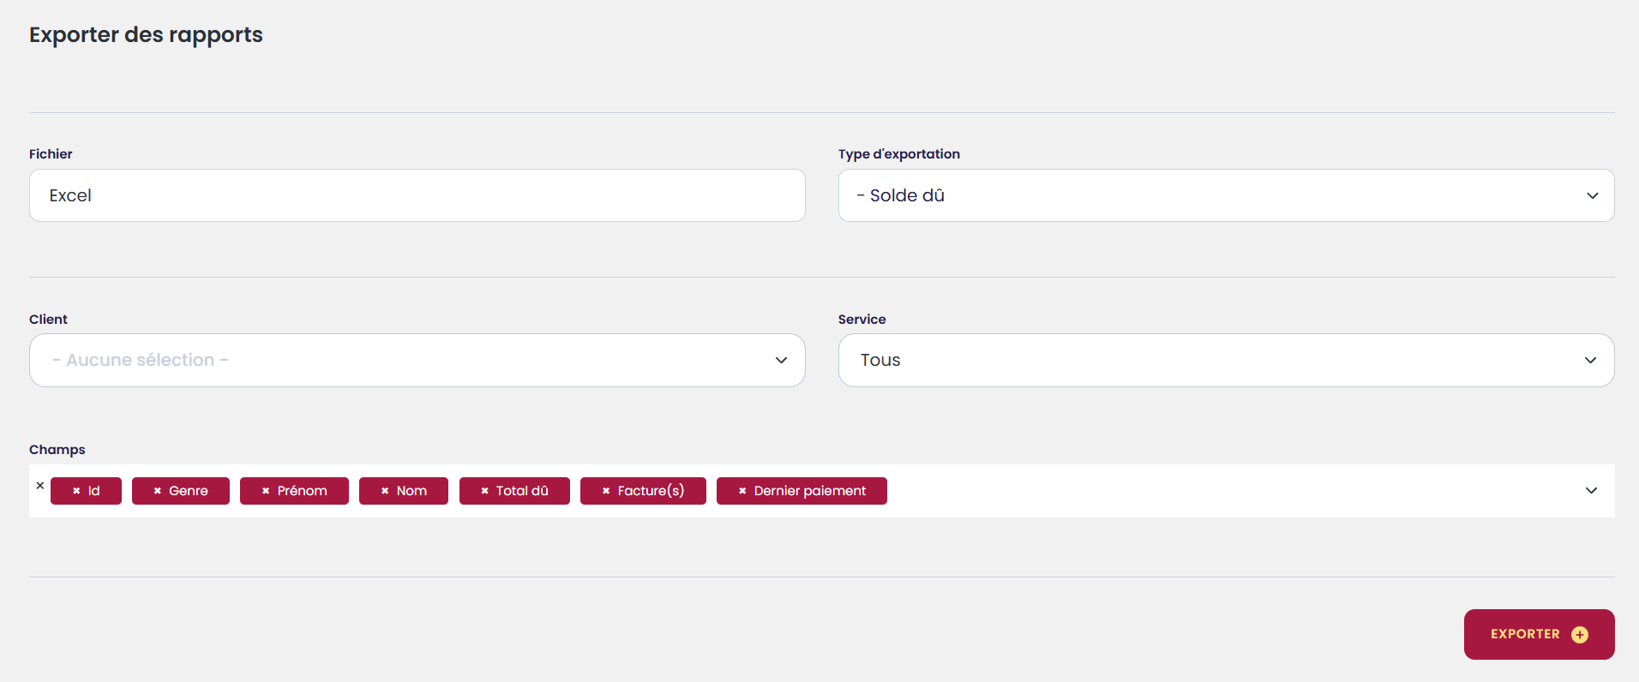Image resolution: width=1639 pixels, height=682 pixels.
Task: Remove the Genre field tag
Action: [157, 491]
